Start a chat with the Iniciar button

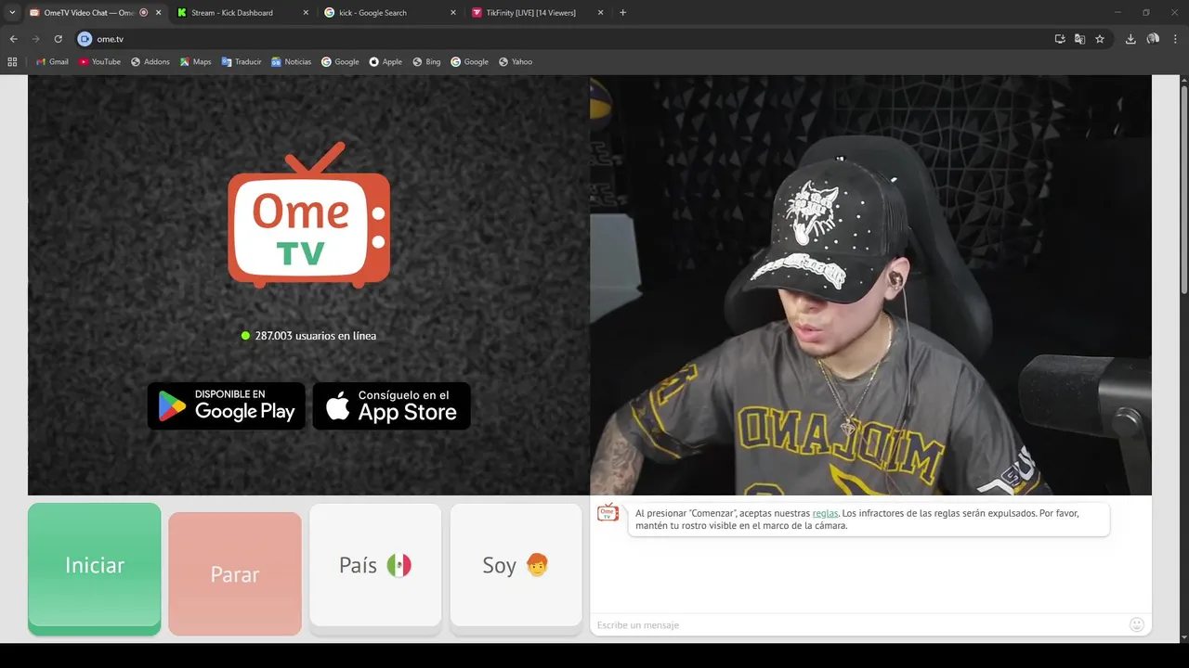tap(94, 569)
